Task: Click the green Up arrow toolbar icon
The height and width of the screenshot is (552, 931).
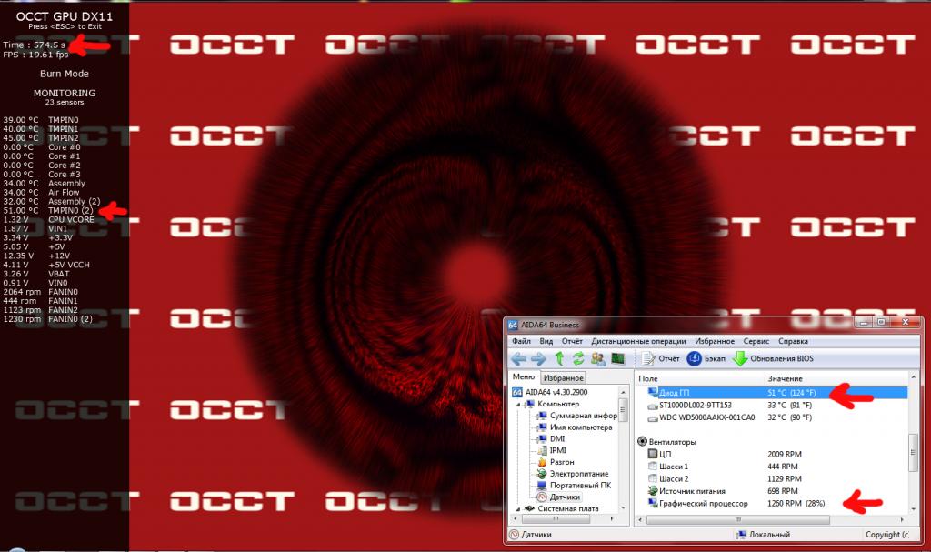Action: coord(559,358)
